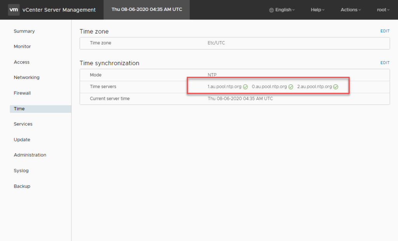The height and width of the screenshot is (241, 398).
Task: Select Access in the sidebar
Action: 22,62
